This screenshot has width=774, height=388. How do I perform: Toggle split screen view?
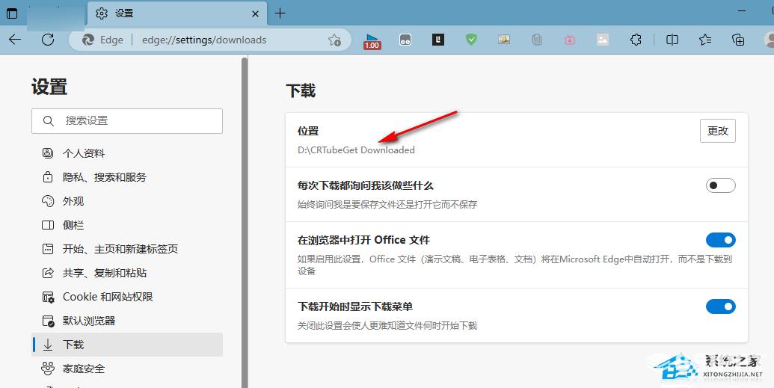[x=672, y=40]
